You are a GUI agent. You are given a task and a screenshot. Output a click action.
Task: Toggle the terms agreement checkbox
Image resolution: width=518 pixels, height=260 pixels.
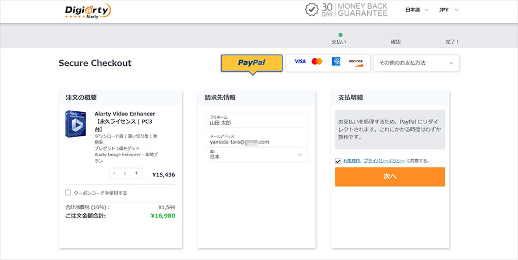click(338, 160)
